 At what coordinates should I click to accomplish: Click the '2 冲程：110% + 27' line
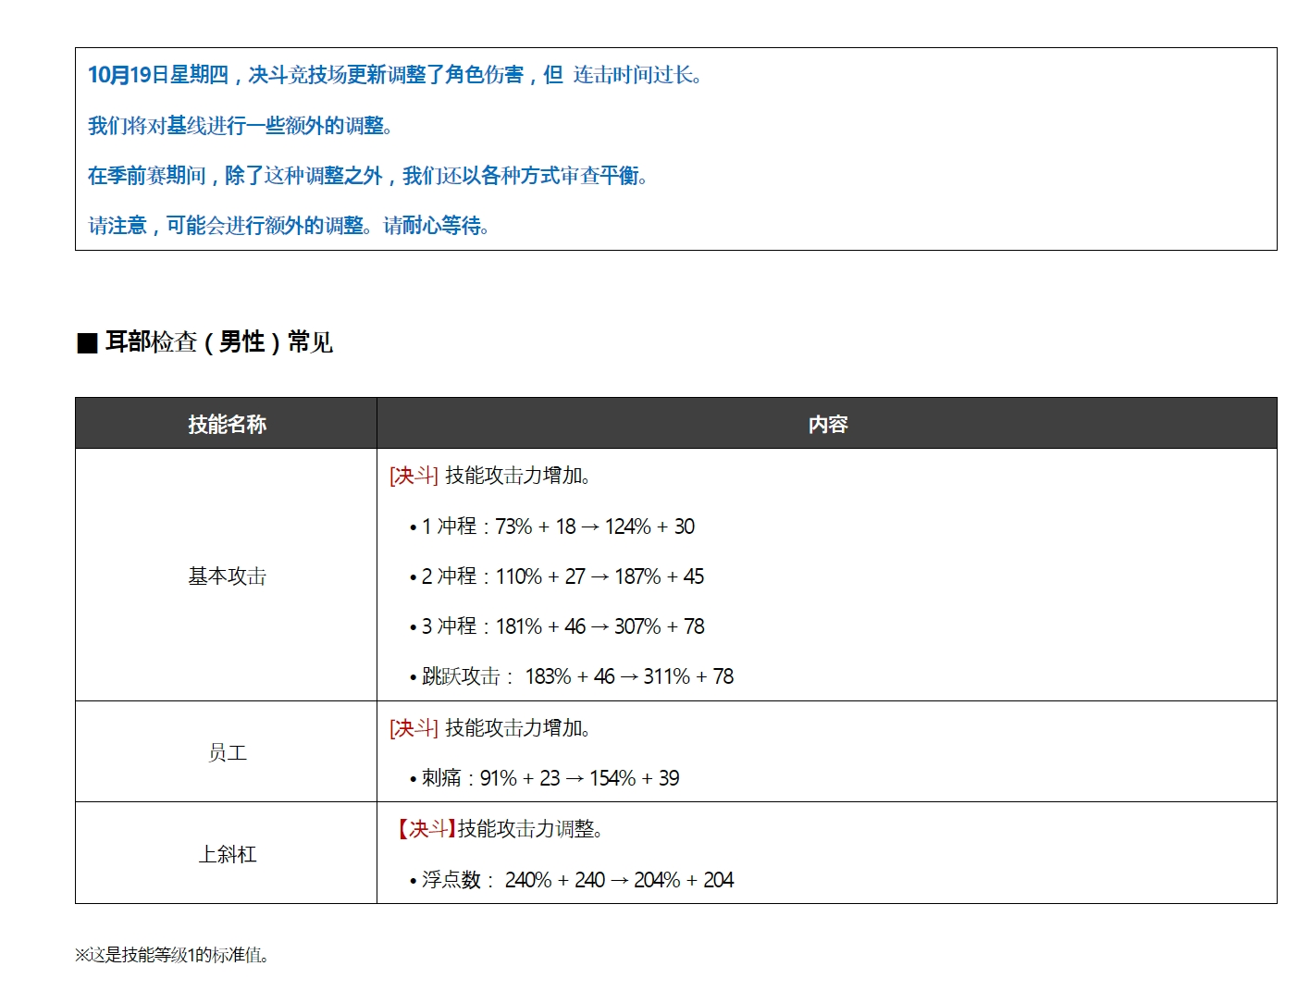point(557,576)
